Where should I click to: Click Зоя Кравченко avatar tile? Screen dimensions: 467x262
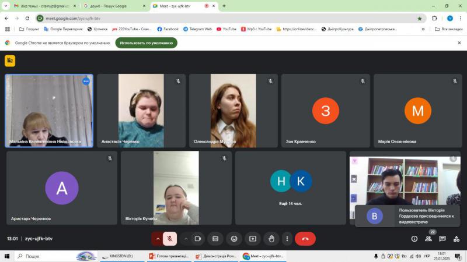coord(326,111)
